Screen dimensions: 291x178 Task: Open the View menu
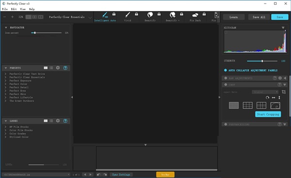[23, 9]
